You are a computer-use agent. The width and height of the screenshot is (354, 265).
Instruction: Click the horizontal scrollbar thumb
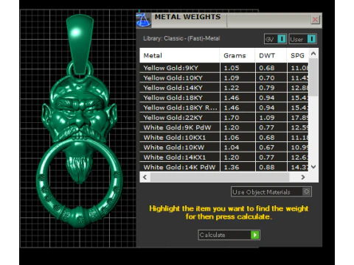click(220, 177)
